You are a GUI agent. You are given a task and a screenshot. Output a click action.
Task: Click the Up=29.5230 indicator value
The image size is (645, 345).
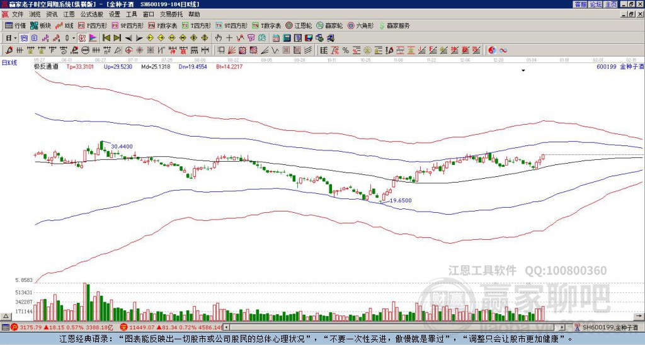(118, 66)
